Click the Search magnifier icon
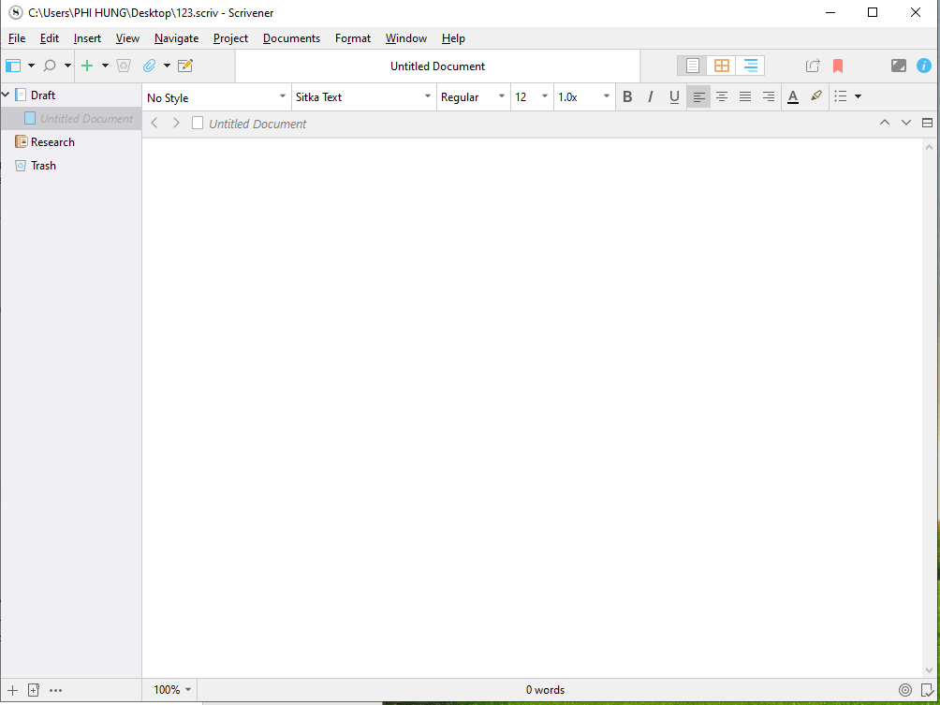The image size is (940, 705). click(51, 66)
